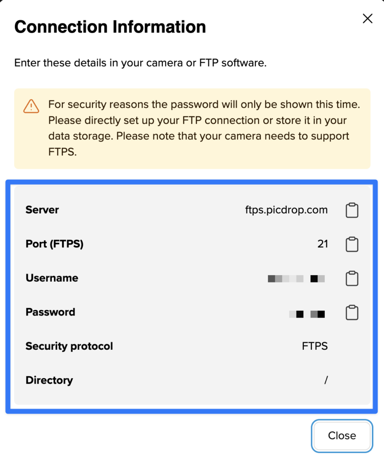This screenshot has width=384, height=463.
Task: Copy the password to clipboard
Action: [x=352, y=313]
